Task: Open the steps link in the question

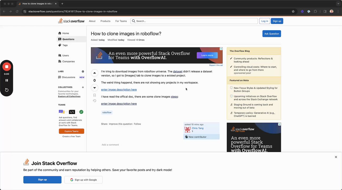Action: point(174,97)
